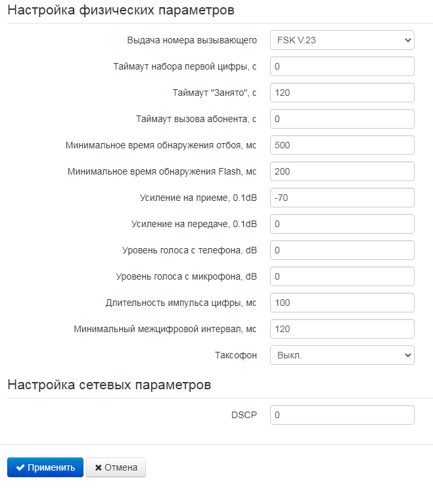This screenshot has height=489, width=433.
Task: Focus the Таймаут набора первой цифры field
Action: point(342,66)
